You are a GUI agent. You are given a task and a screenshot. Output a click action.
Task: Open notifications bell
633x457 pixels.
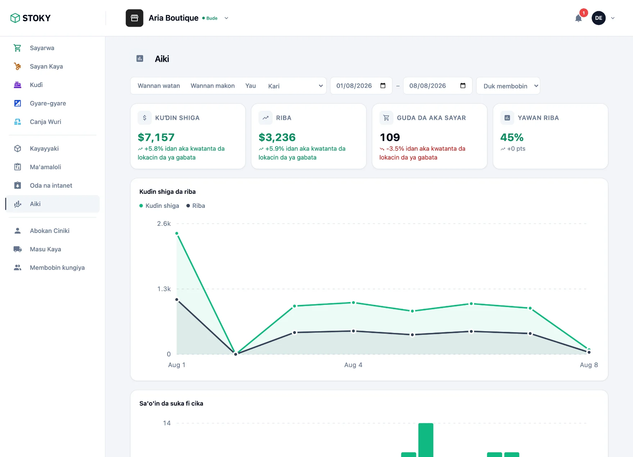[578, 18]
